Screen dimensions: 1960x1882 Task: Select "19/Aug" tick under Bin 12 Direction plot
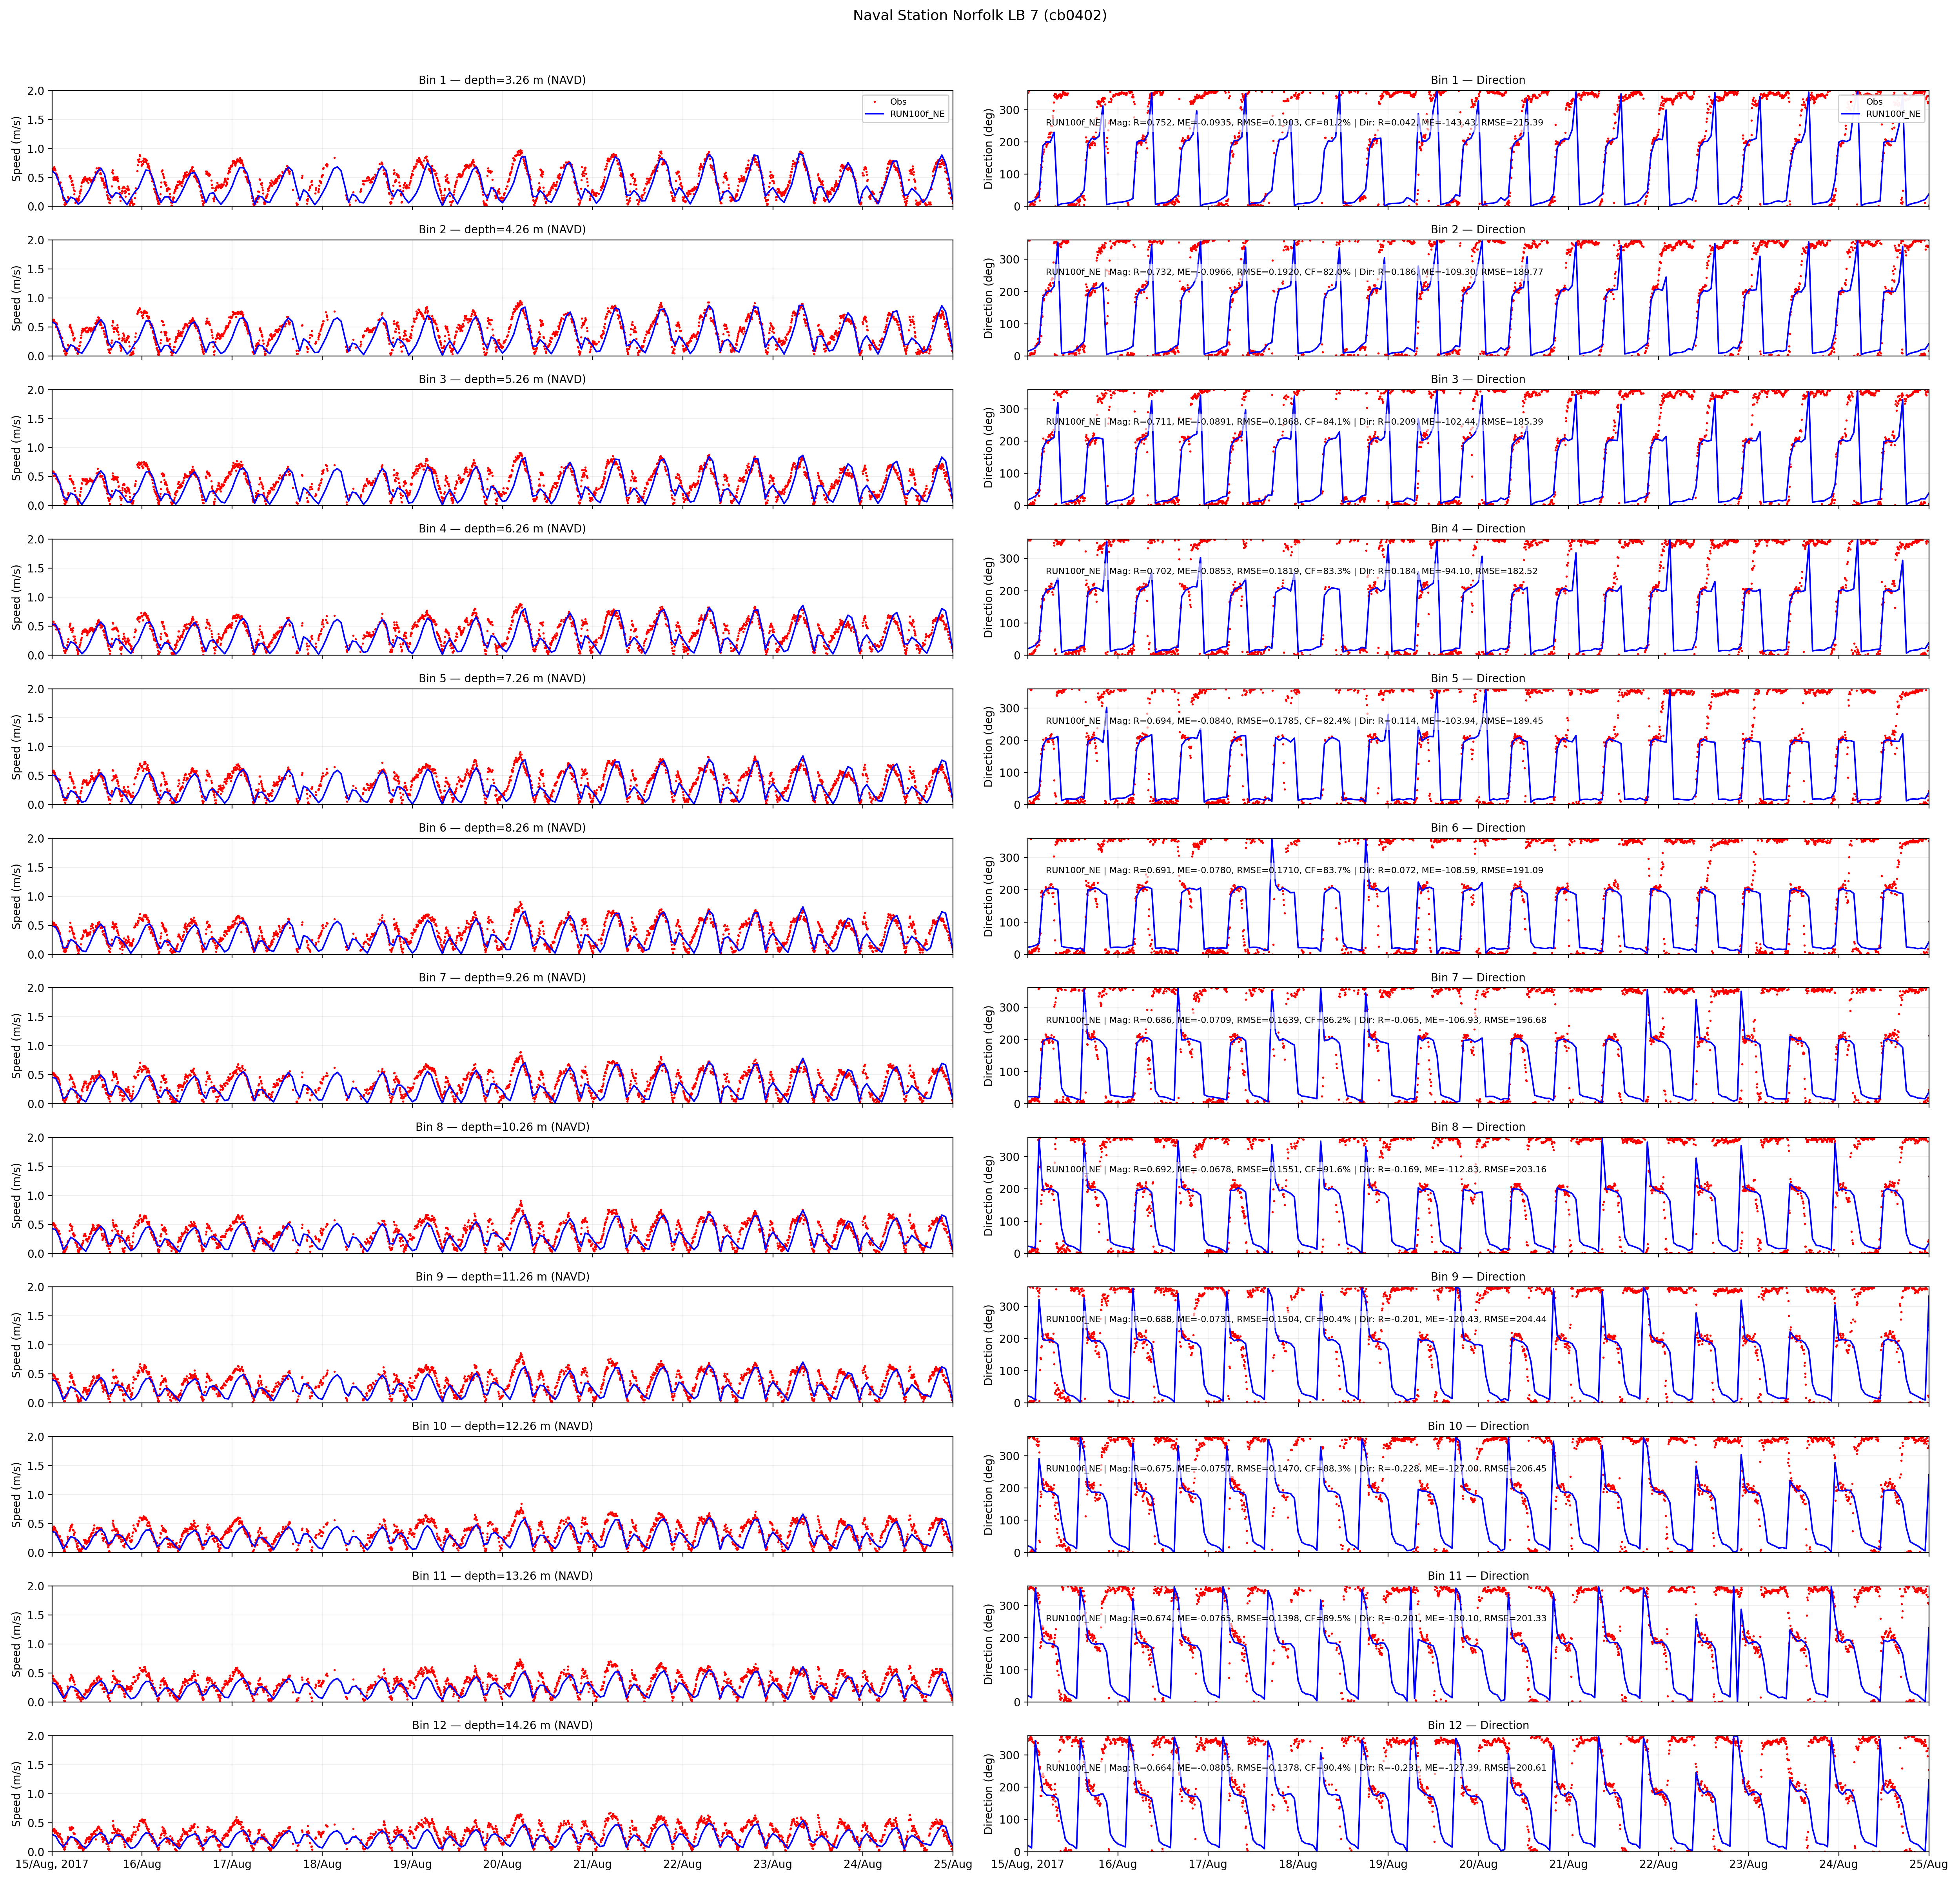[1388, 1864]
